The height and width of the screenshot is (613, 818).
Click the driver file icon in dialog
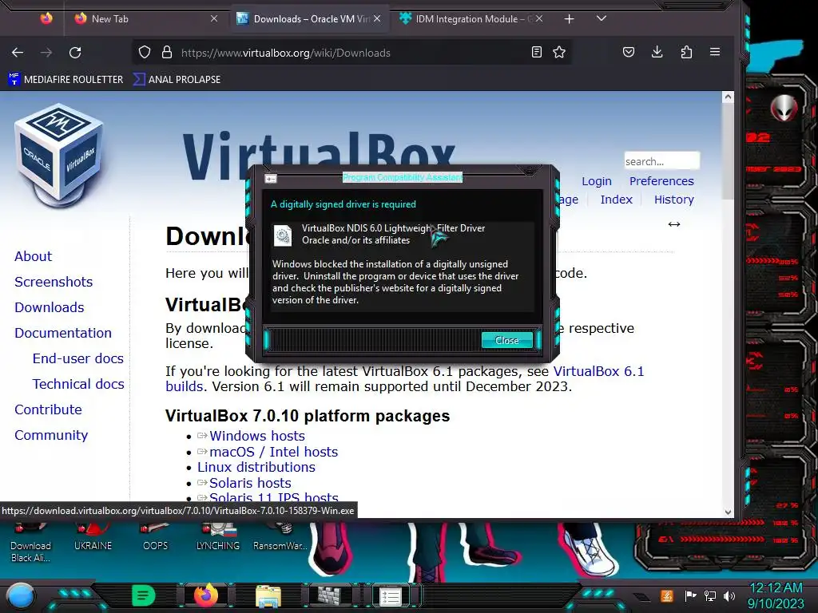pos(283,235)
